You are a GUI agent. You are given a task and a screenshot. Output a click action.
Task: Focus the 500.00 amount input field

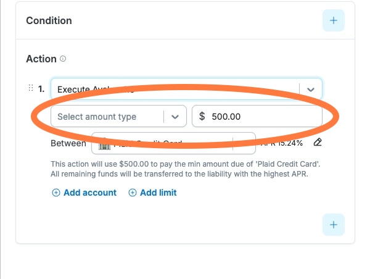257,116
